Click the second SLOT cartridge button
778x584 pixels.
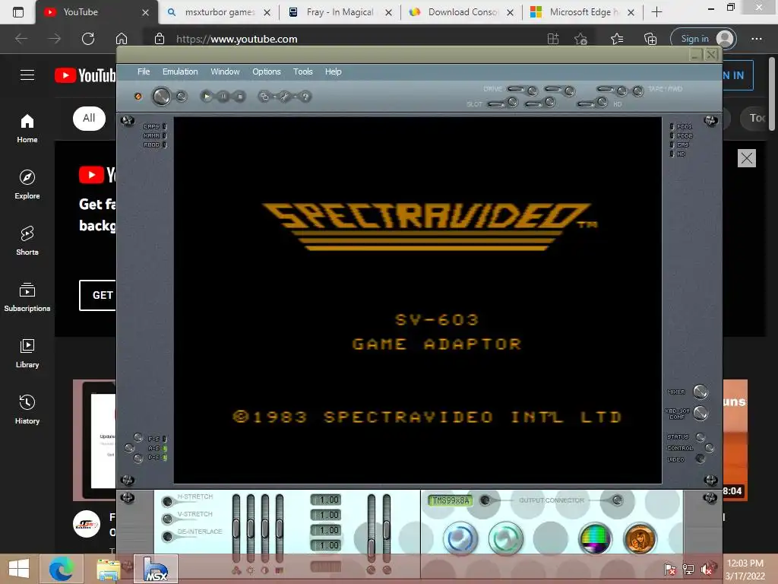(550, 103)
